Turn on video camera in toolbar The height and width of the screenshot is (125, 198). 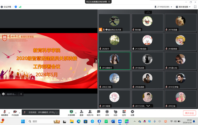(x=15, y=113)
